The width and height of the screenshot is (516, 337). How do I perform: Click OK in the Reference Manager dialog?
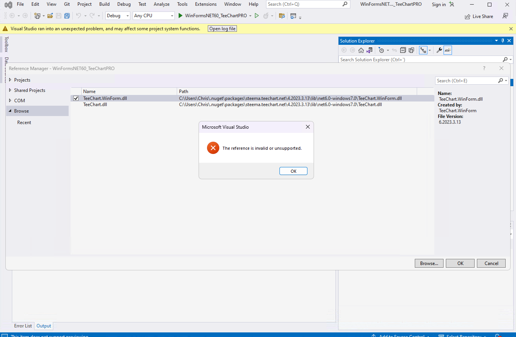click(460, 263)
